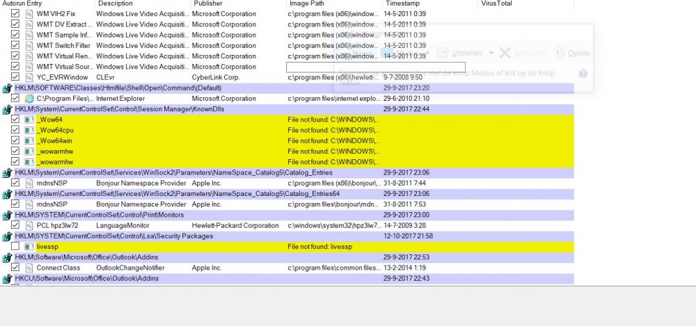Click the registry icon beside the Print\Monitors key

coord(7,215)
